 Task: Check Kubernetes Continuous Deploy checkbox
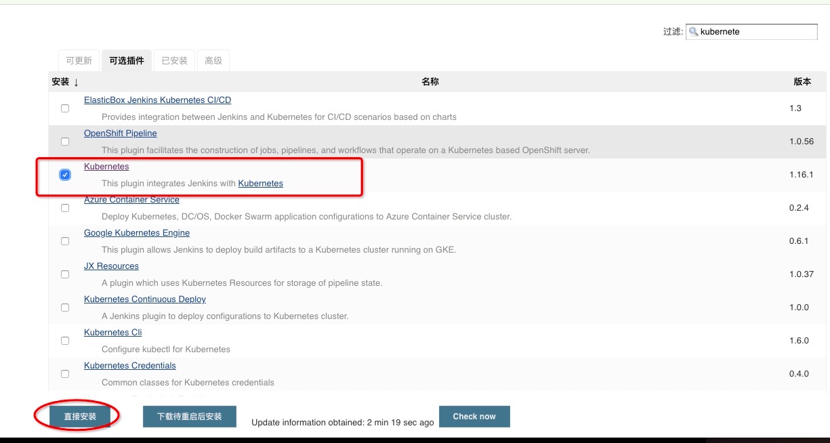[x=65, y=308]
